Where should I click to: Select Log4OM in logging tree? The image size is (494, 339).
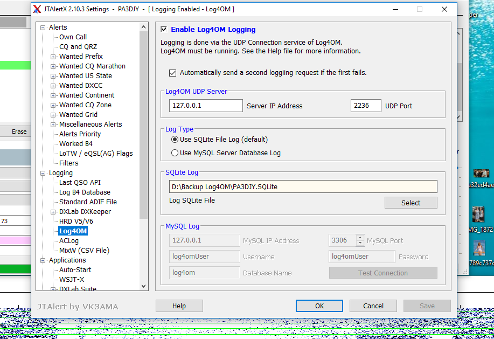click(x=73, y=231)
